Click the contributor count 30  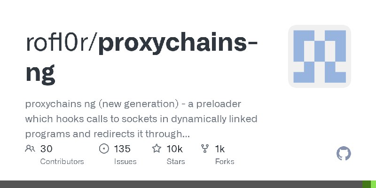(46, 149)
